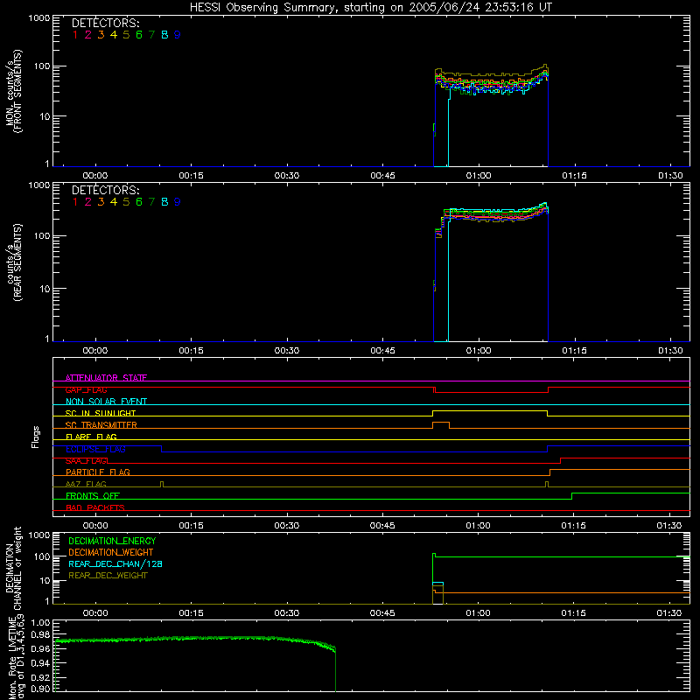Viewport: 700px width, 700px height.
Task: Select olive detector 5 in rear segments legend
Action: pos(126,202)
